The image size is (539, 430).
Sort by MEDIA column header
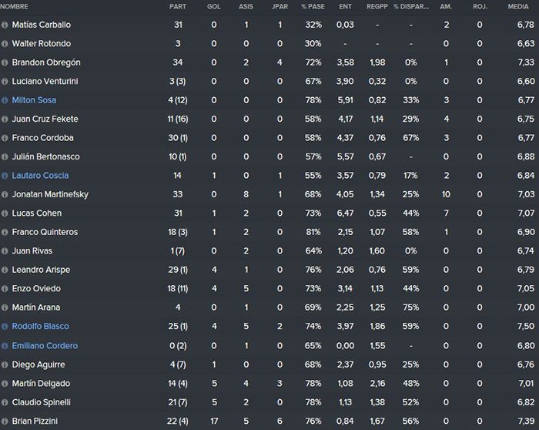pyautogui.click(x=518, y=6)
